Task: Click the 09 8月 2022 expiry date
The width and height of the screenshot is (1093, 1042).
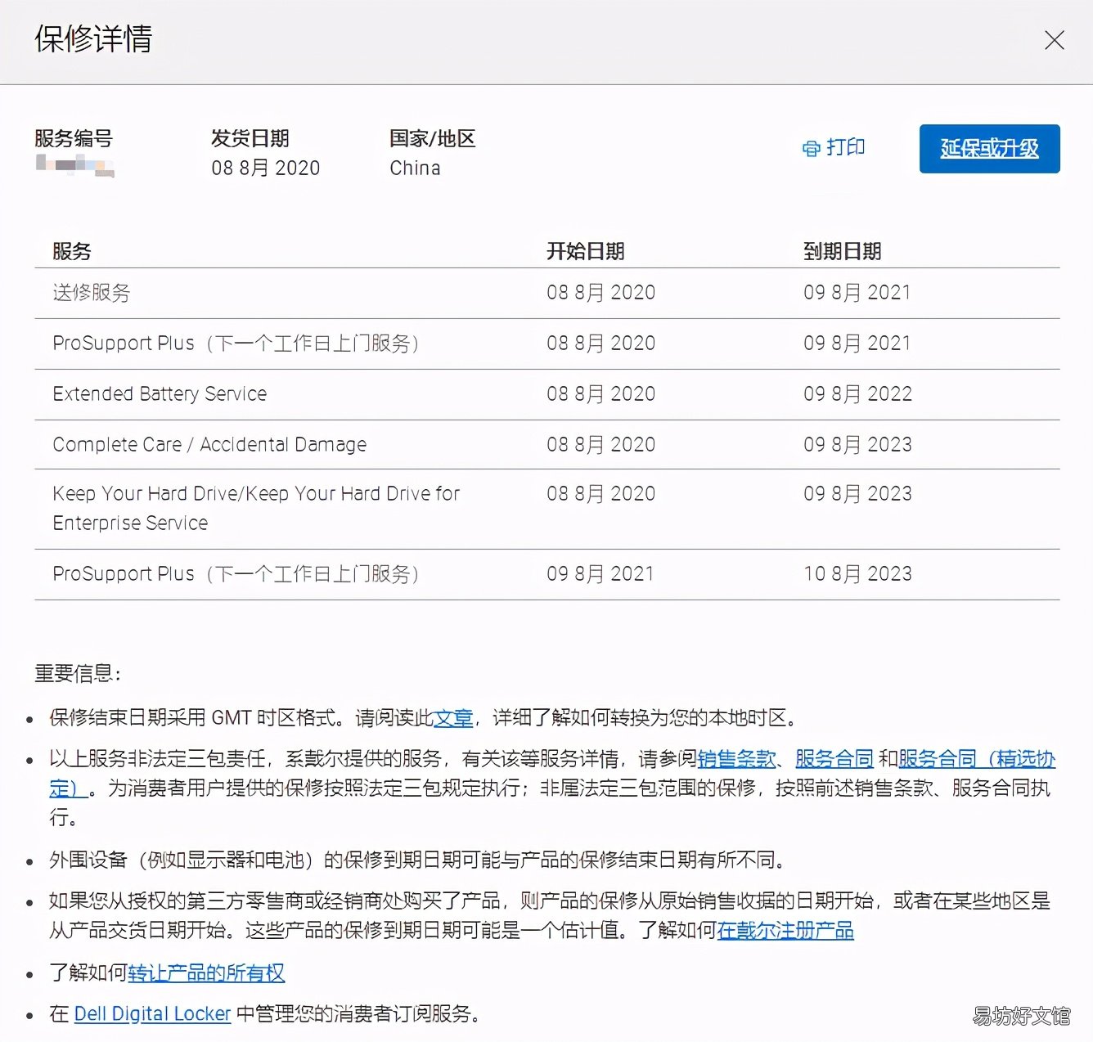Action: pyautogui.click(x=857, y=394)
